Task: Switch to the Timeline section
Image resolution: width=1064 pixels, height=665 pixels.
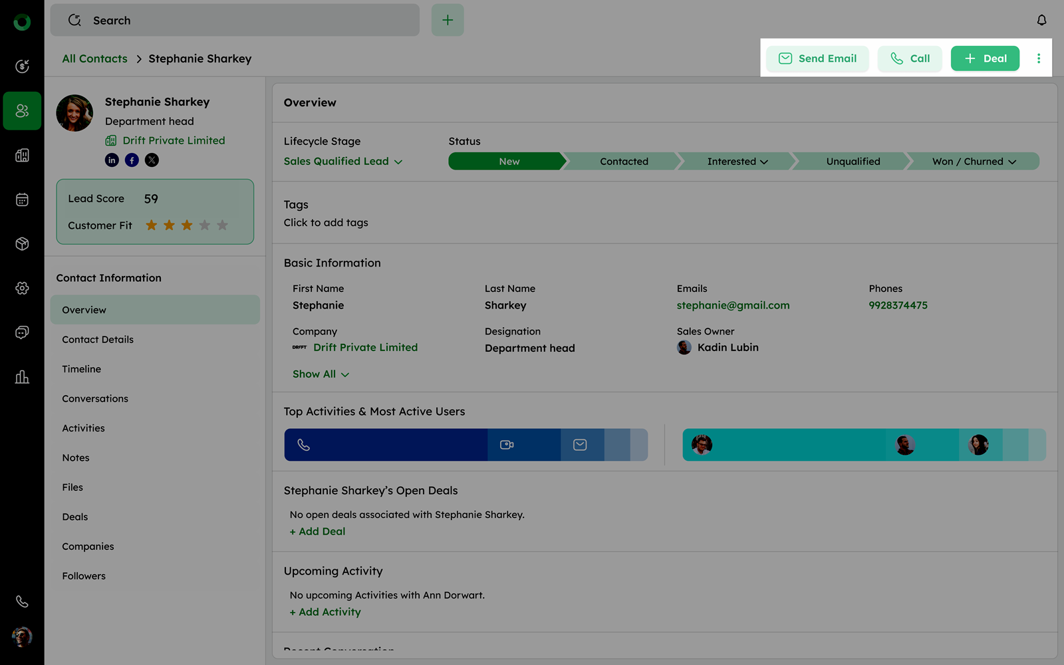Action: point(82,369)
